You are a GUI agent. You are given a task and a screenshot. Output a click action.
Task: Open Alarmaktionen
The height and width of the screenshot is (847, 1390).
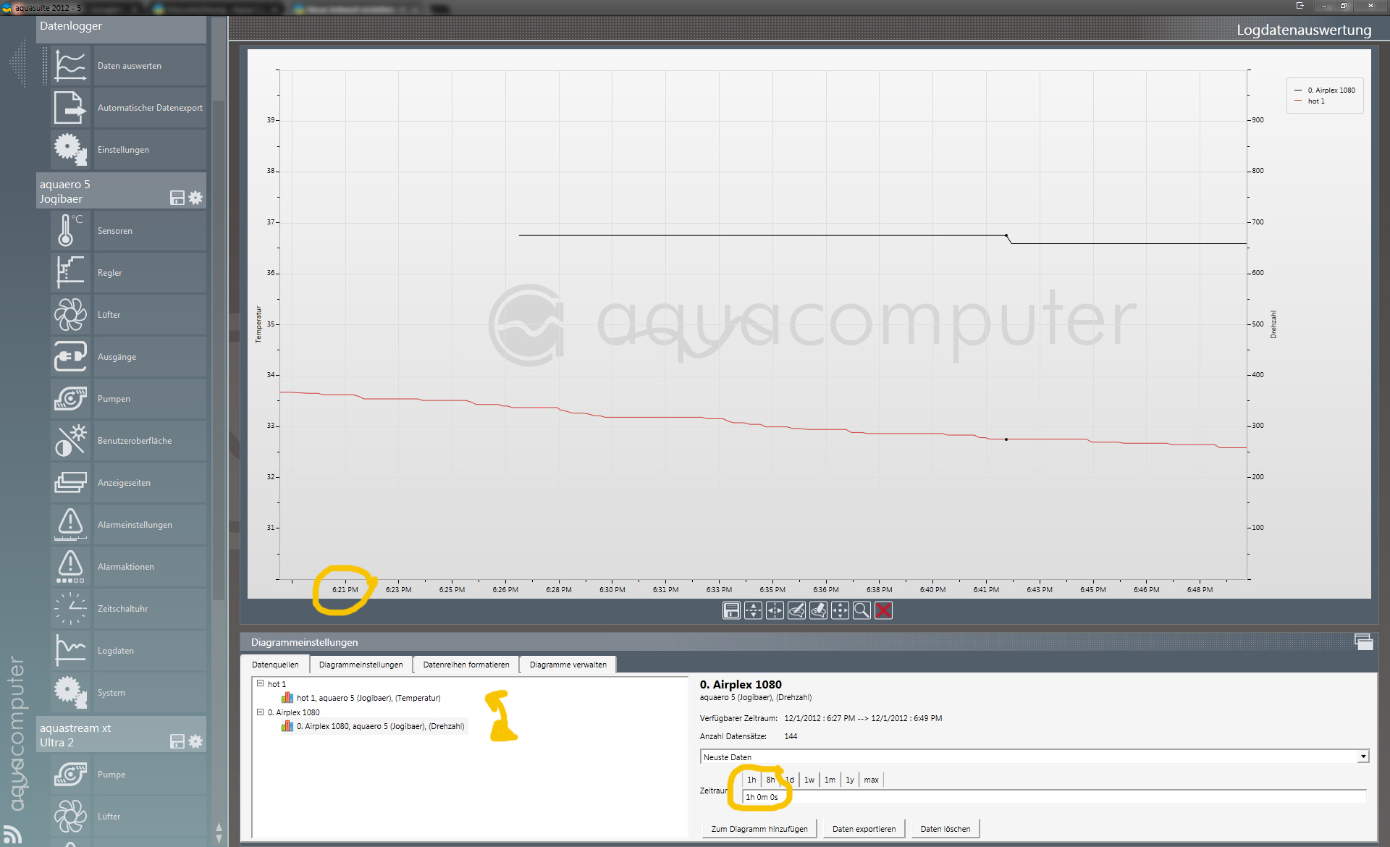(129, 567)
